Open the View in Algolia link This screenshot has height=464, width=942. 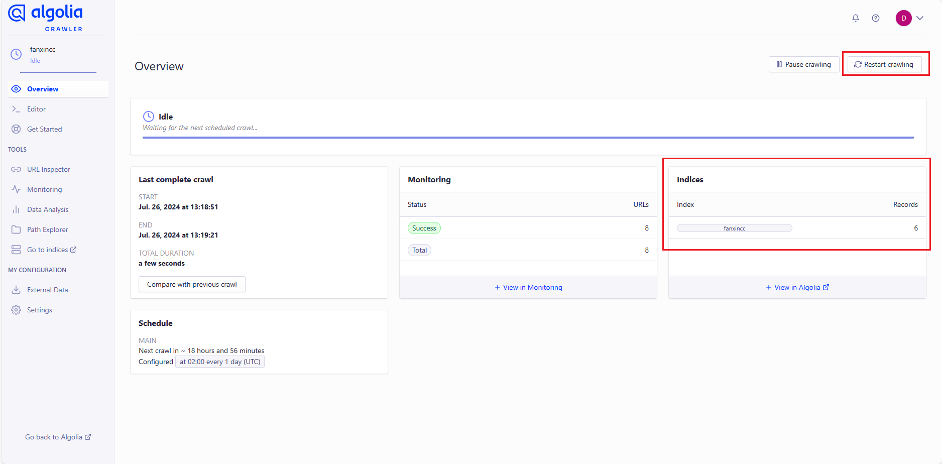pyautogui.click(x=797, y=287)
